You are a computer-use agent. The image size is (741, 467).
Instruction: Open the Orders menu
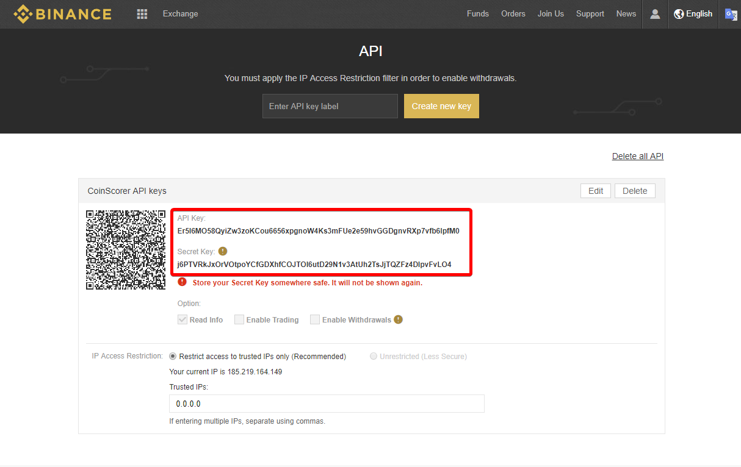coord(513,13)
